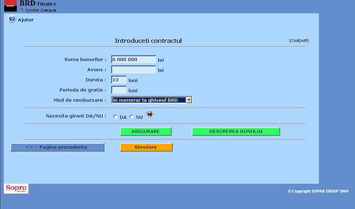This screenshot has width=355, height=209.
Task: Click the red icon beside the NU option
Action: [150, 114]
